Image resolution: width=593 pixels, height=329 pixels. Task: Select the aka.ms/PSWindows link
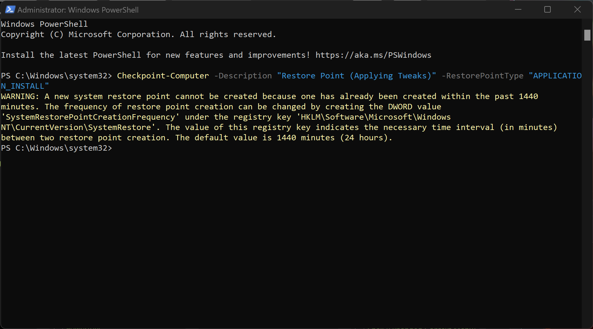373,55
